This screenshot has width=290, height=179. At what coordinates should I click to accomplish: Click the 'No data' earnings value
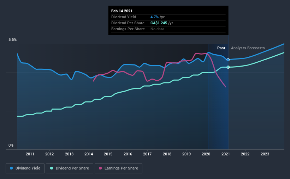[x=157, y=29]
